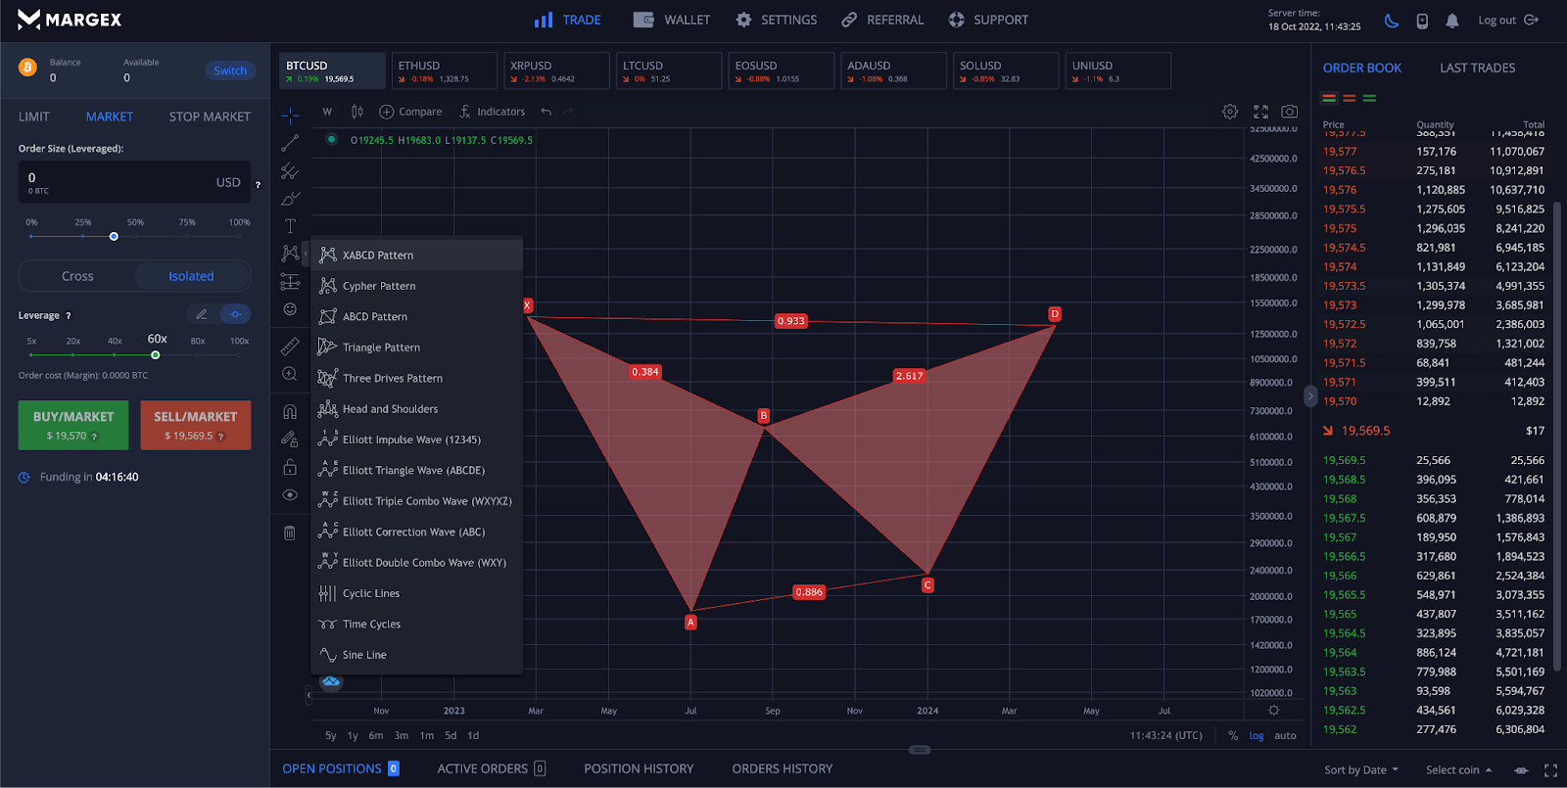Expand the Sort by Date dropdown
The height and width of the screenshot is (788, 1567).
(1361, 770)
